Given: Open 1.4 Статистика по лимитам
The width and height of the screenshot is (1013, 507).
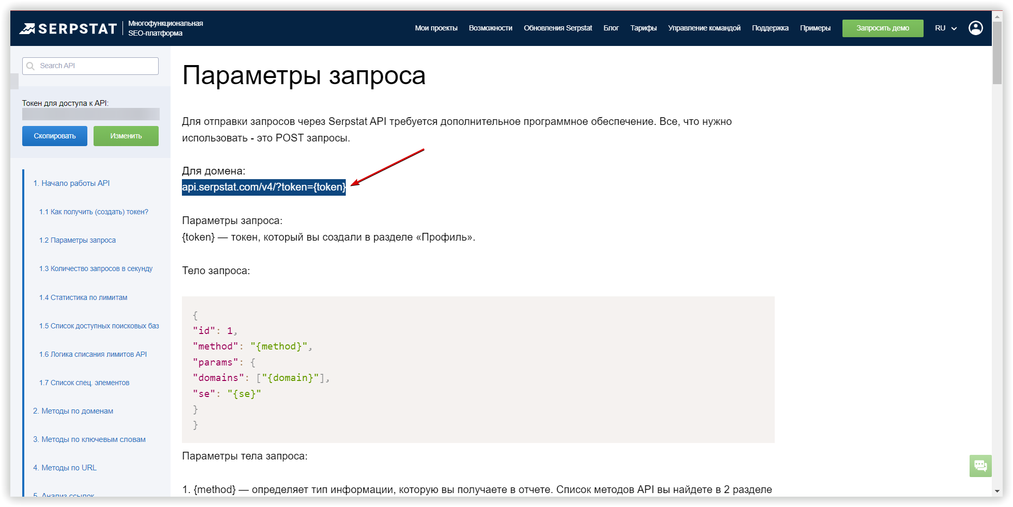Looking at the screenshot, I should click(83, 297).
